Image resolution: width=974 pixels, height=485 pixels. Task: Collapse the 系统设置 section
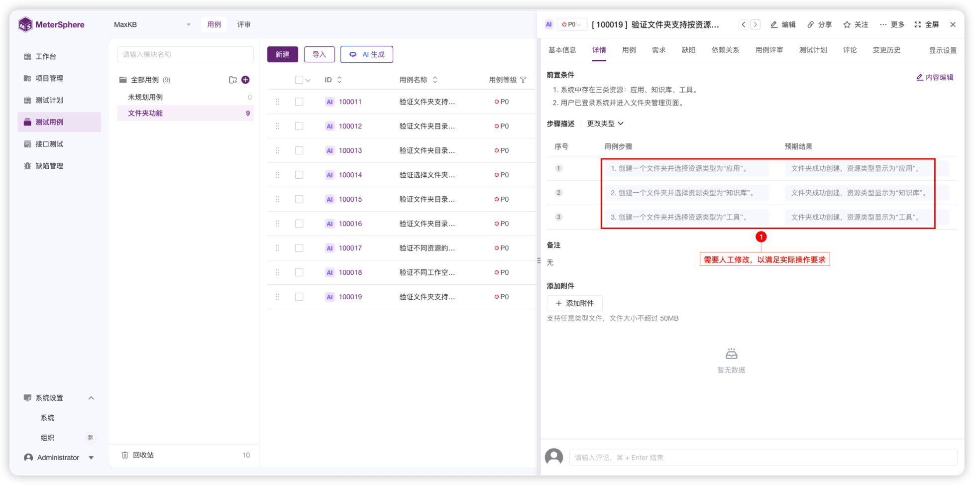point(91,397)
